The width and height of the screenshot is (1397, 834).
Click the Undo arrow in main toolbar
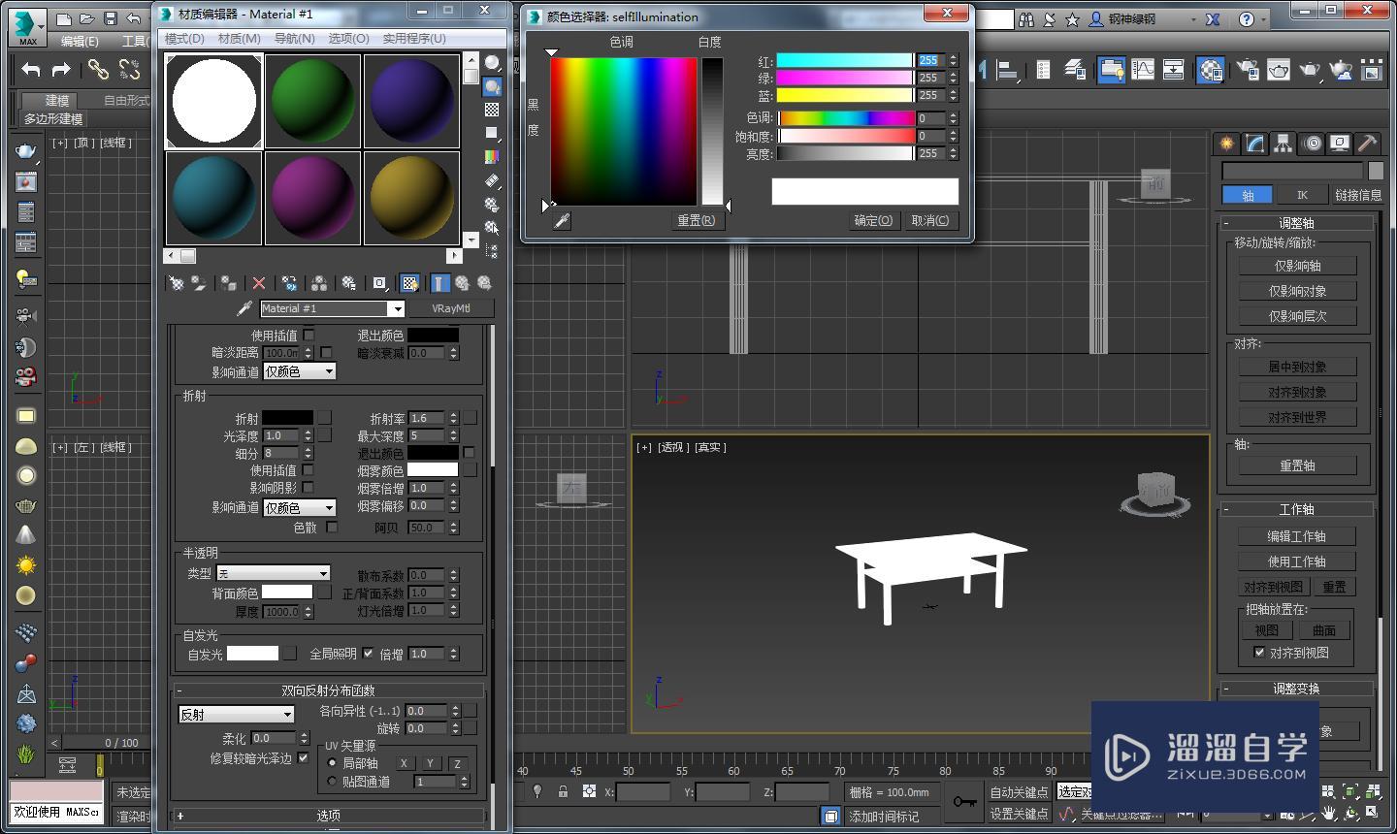[31, 69]
